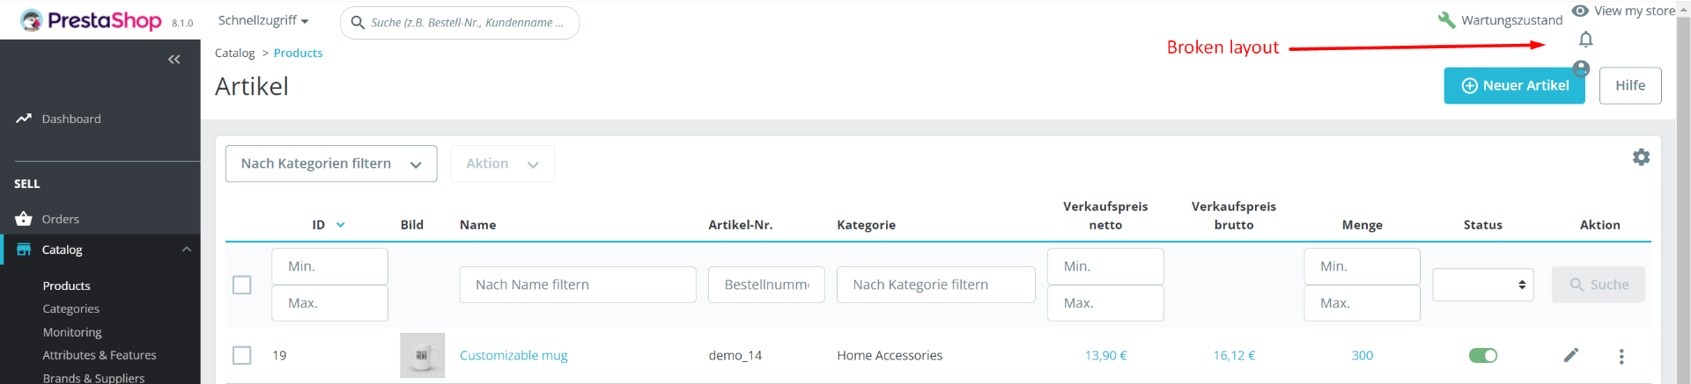Open the Customizable mug product link
Viewport: 1691px width, 384px height.
point(513,355)
